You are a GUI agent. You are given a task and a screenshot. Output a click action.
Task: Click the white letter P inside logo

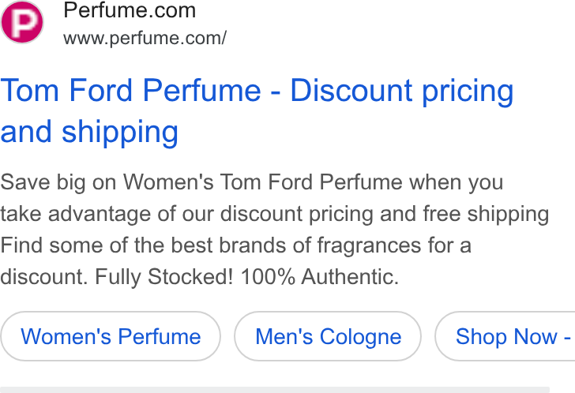point(24,21)
